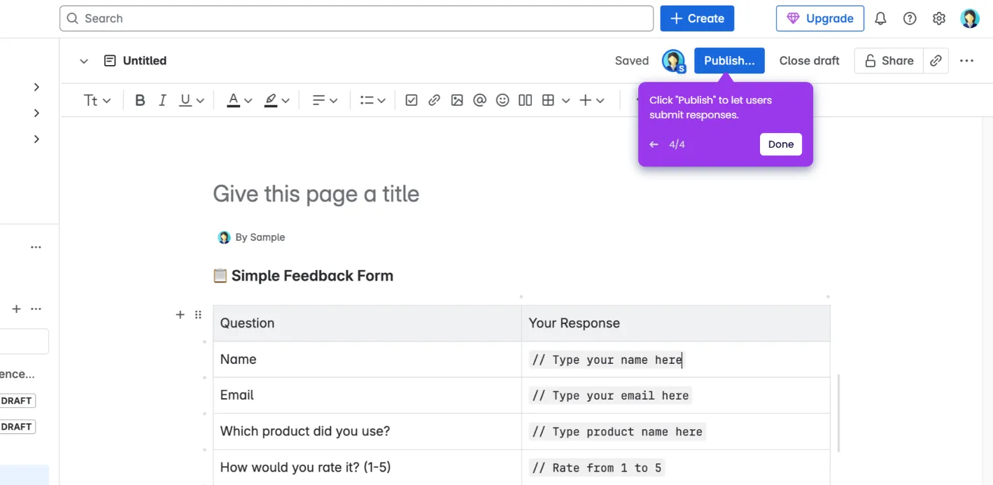Expand the first sidebar chevron
The image size is (993, 485).
coord(36,87)
